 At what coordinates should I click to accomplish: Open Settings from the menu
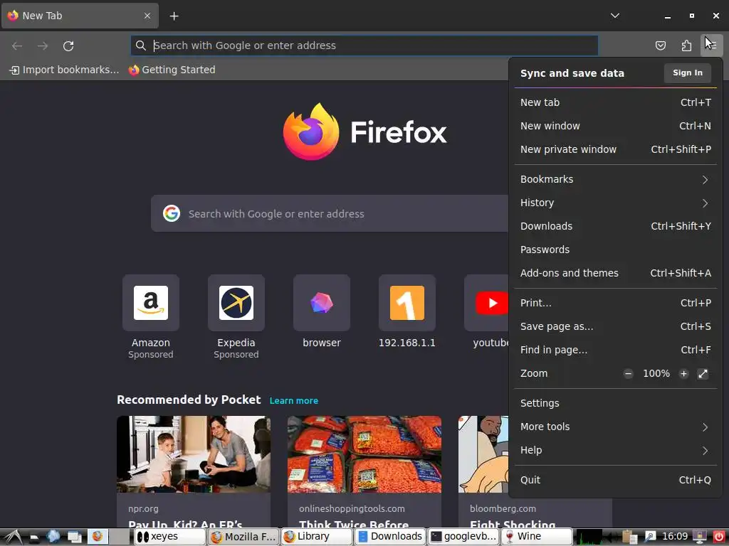[x=615, y=404]
